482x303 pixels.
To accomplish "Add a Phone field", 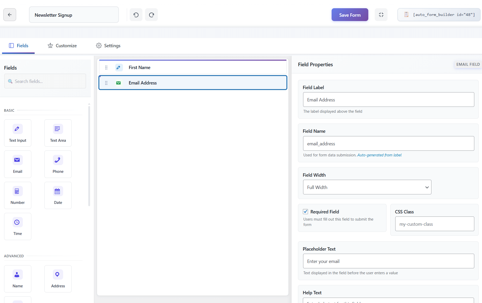I will [58, 164].
